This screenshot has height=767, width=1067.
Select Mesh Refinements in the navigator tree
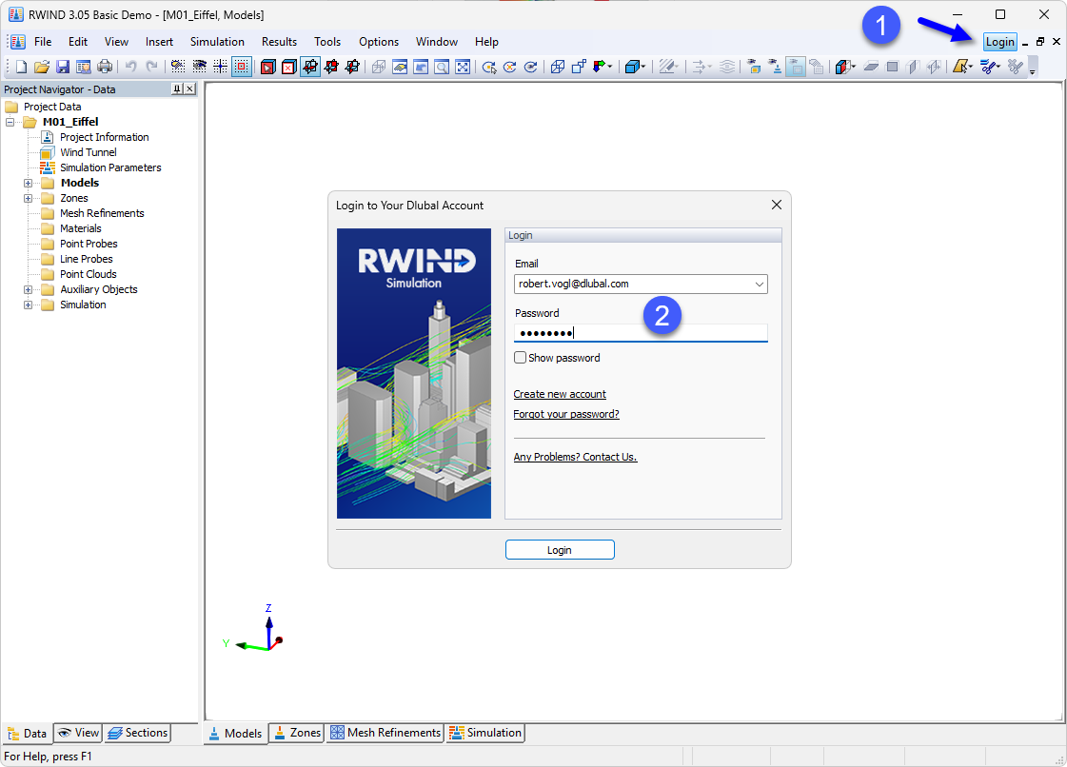(102, 213)
